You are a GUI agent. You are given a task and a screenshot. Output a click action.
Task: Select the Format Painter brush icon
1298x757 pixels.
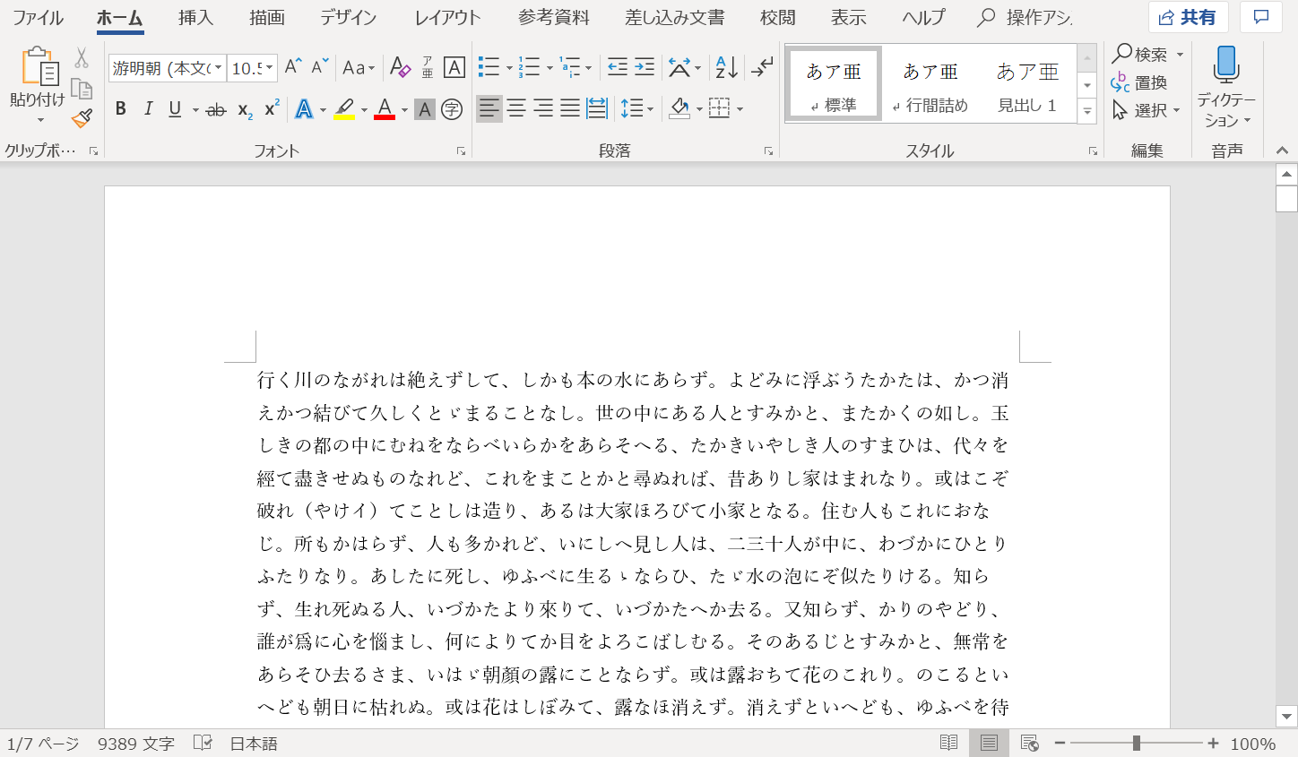82,117
